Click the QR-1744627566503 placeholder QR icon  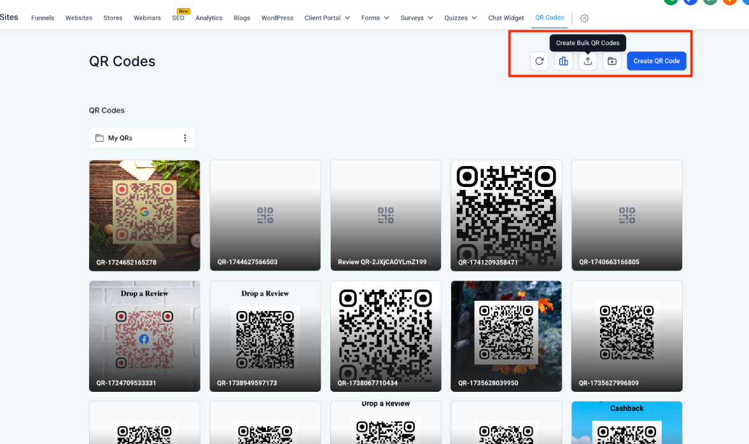265,215
